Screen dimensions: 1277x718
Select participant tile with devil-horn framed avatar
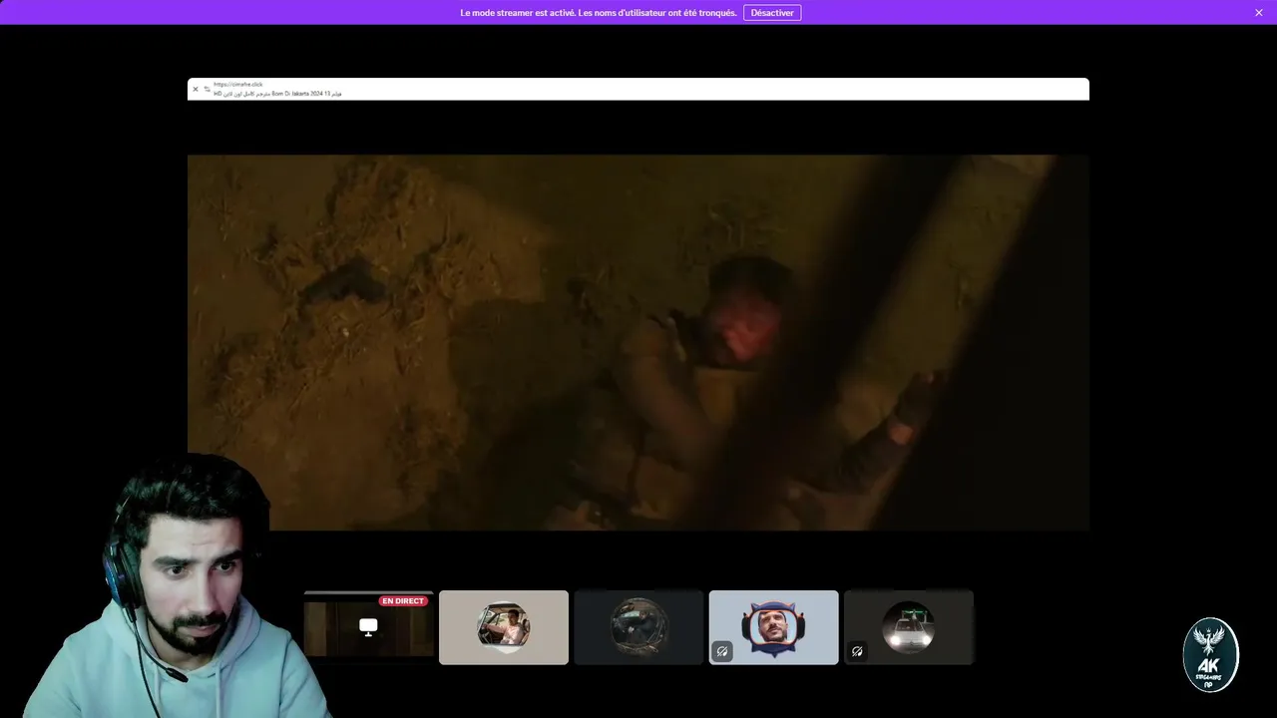pos(773,627)
